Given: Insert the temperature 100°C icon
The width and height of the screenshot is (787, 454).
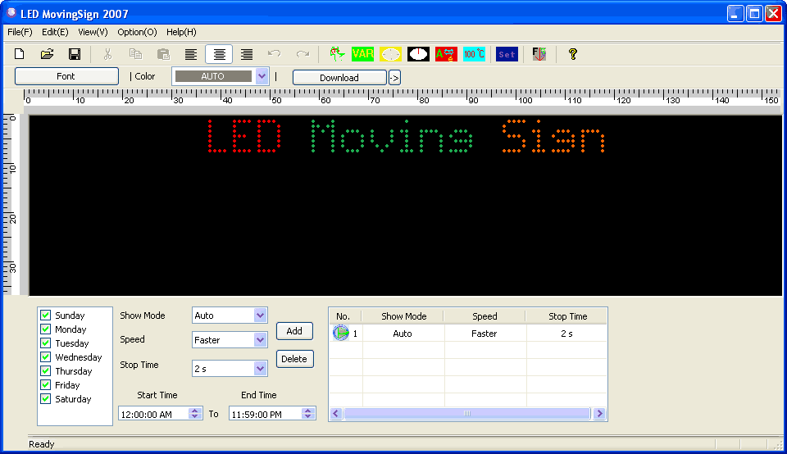Looking at the screenshot, I should [x=474, y=54].
